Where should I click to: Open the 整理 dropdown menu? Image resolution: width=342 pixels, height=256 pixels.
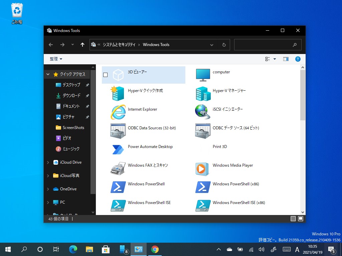pyautogui.click(x=56, y=59)
